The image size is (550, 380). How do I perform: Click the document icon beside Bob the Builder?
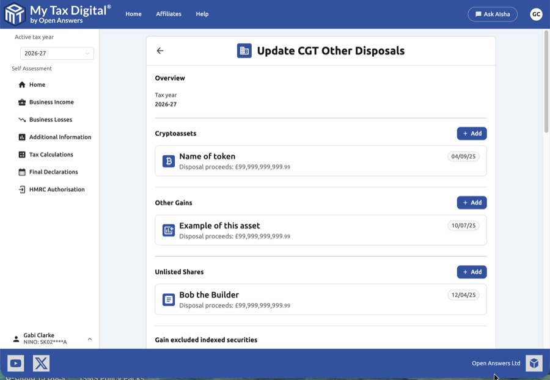[168, 299]
